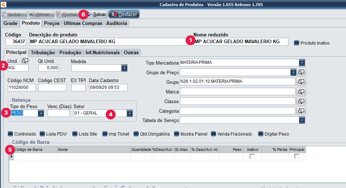Open Categoria search lookup icon
Viewport: 346px width, 188px height.
[x=301, y=111]
